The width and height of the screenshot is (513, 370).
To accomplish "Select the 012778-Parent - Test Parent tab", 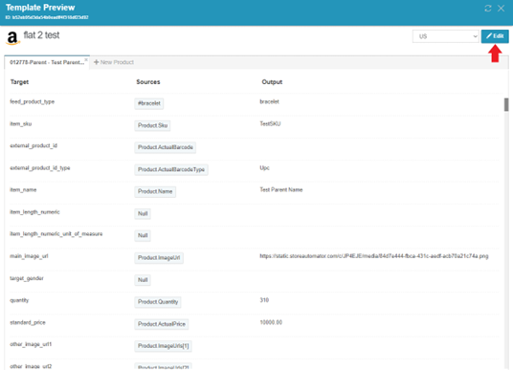I will [47, 62].
